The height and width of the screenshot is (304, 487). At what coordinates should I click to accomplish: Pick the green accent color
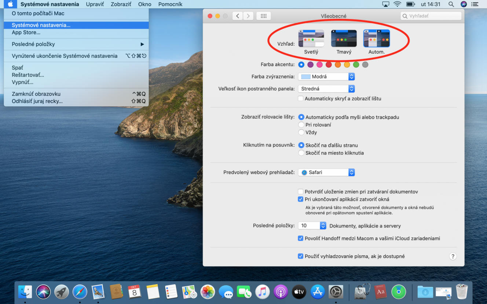point(356,65)
